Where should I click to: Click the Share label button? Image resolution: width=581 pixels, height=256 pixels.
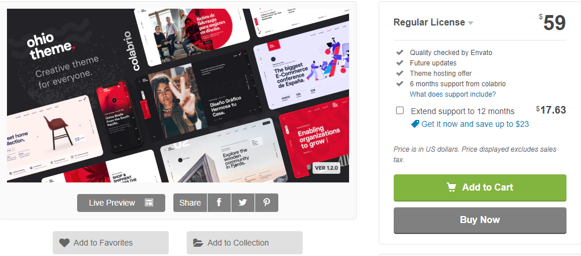pos(190,203)
